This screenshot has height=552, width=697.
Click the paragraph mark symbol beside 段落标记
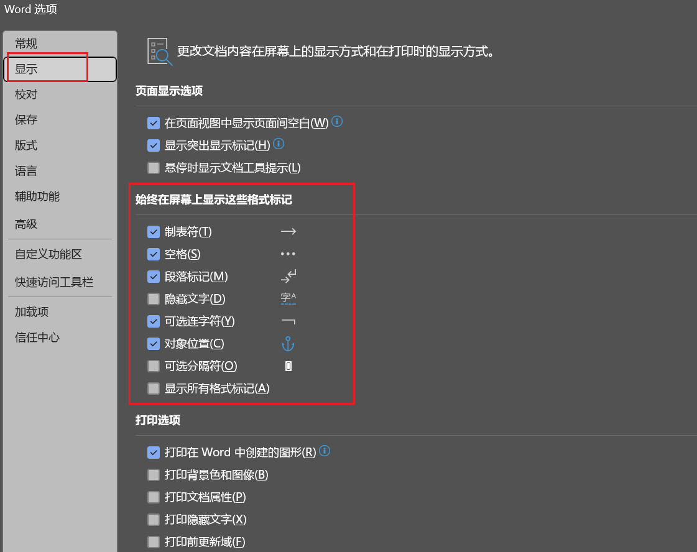point(288,277)
